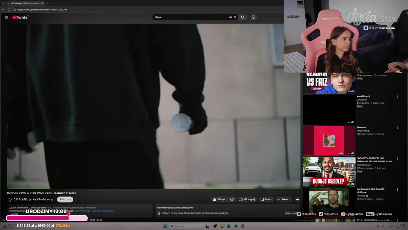Focus the search field containing 'ekipa'

[191, 17]
